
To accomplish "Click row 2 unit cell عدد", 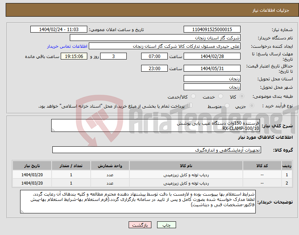I will pyautogui.click(x=110, y=183).
